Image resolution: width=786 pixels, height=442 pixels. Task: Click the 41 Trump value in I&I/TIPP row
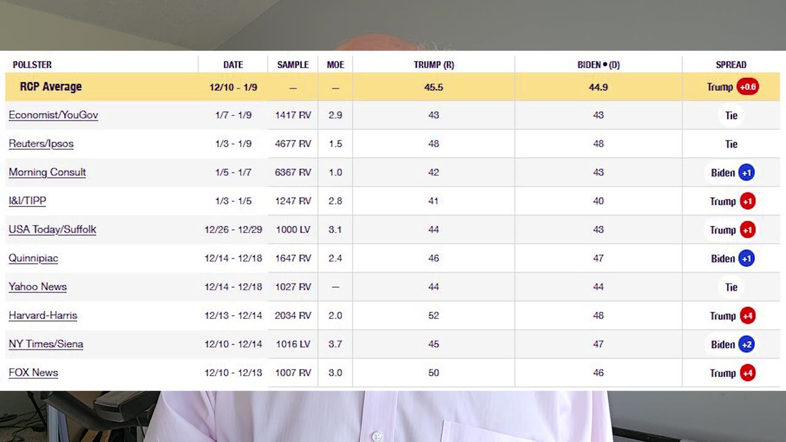point(434,201)
